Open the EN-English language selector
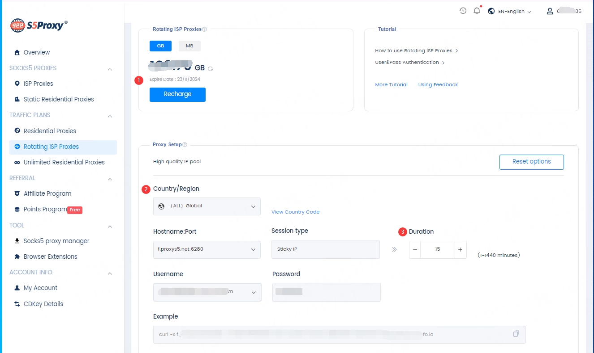 (x=510, y=11)
